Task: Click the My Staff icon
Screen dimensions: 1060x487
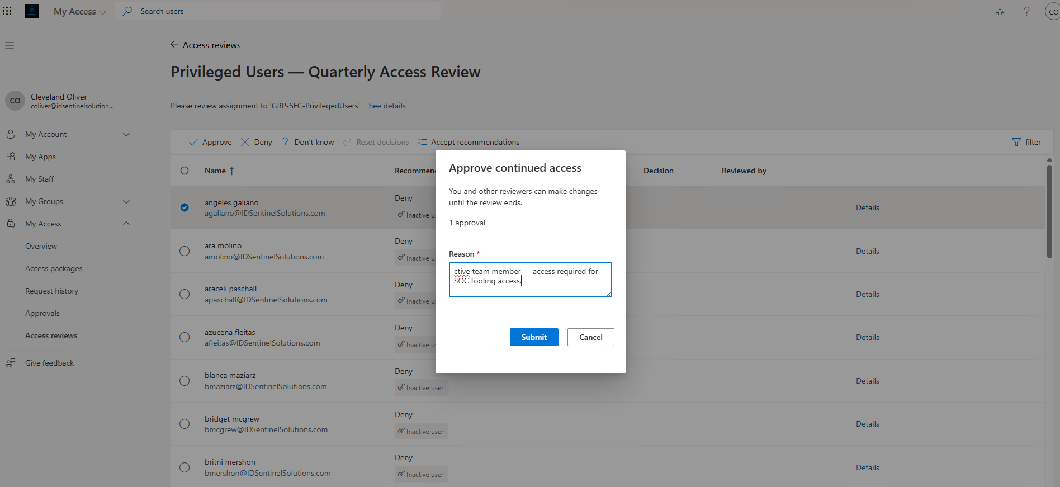Action: click(11, 179)
